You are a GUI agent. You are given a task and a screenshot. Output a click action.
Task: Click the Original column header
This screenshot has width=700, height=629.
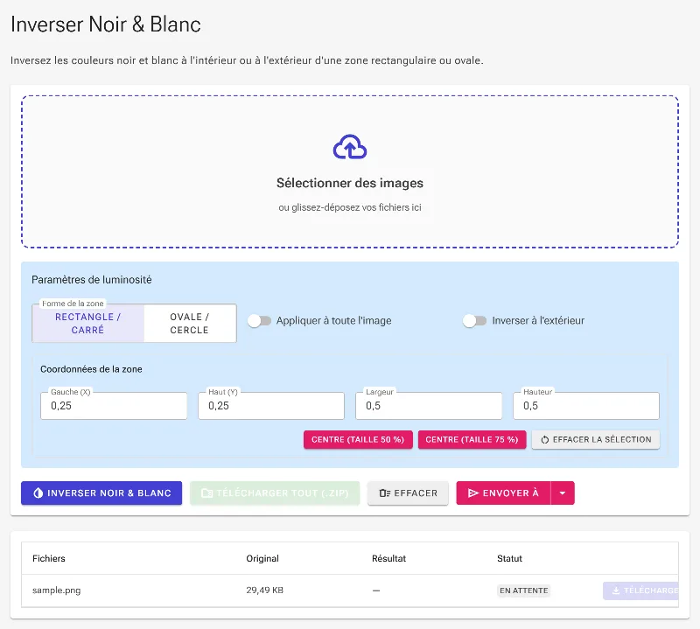(262, 558)
